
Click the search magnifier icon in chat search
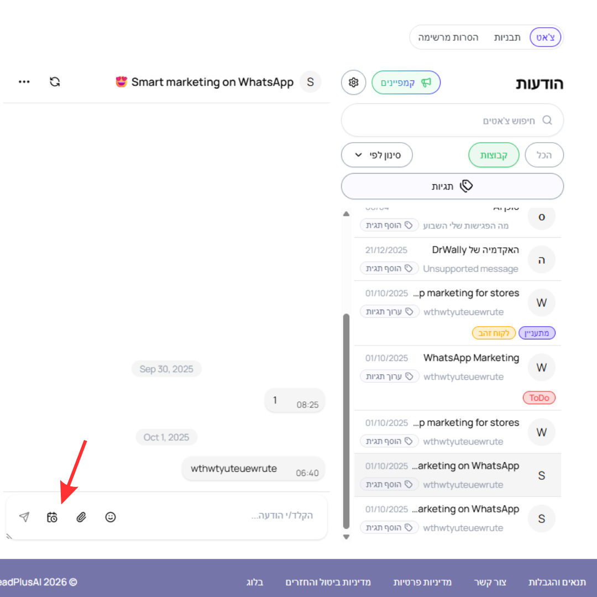(547, 121)
